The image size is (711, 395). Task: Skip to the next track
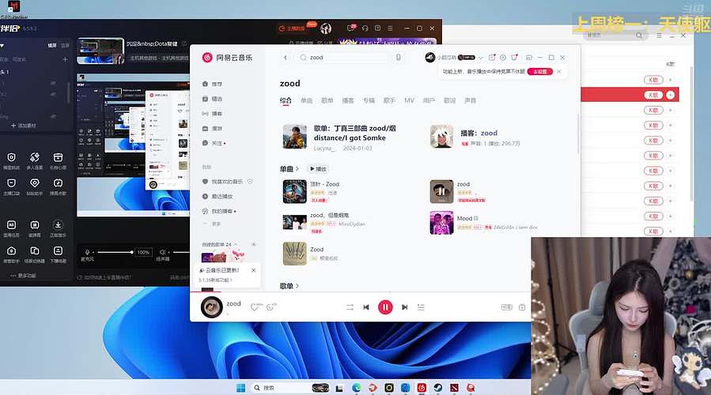point(404,307)
